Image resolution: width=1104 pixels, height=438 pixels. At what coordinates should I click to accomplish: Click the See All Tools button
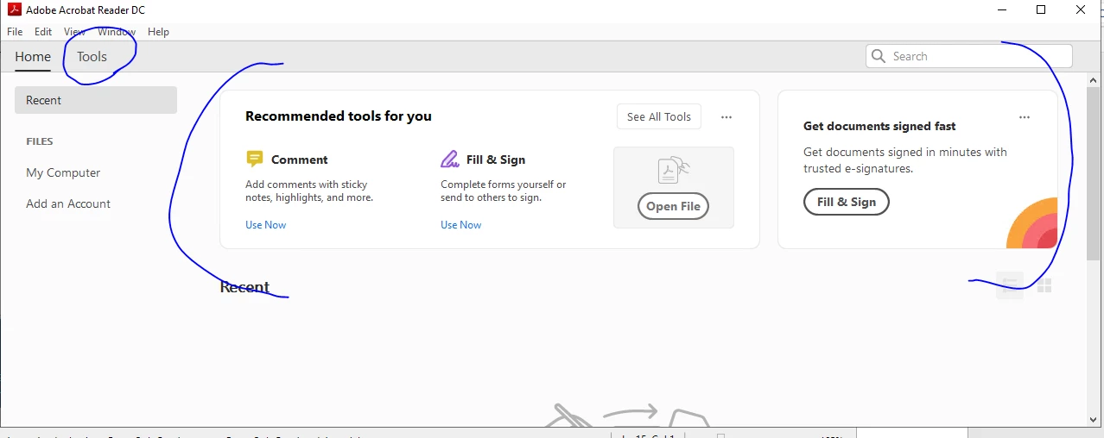(659, 116)
